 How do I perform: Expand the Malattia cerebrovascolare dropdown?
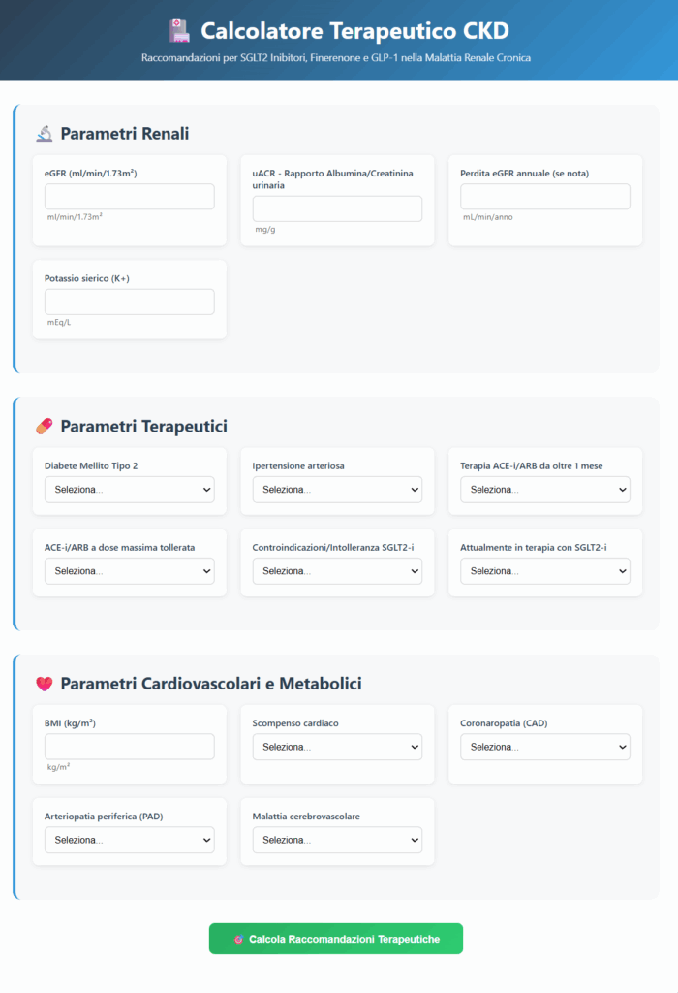tap(337, 840)
